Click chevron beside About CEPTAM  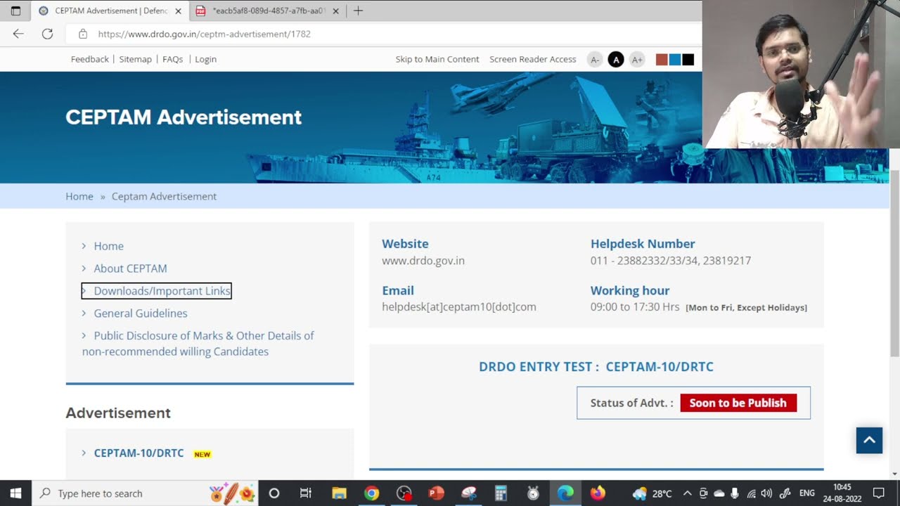point(84,268)
